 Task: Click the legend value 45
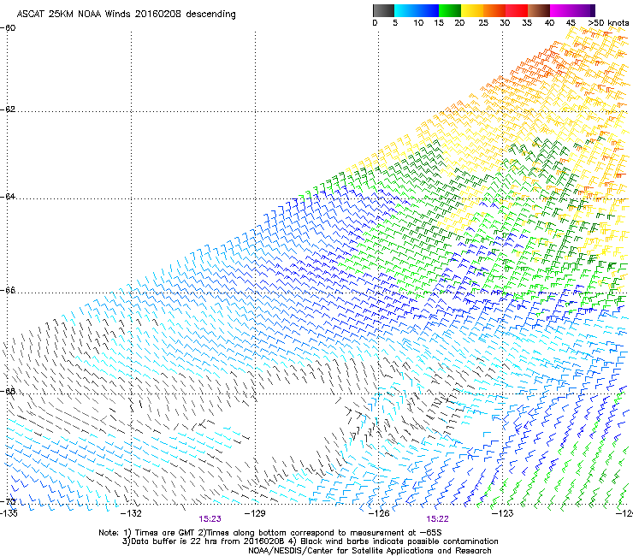[x=571, y=23]
